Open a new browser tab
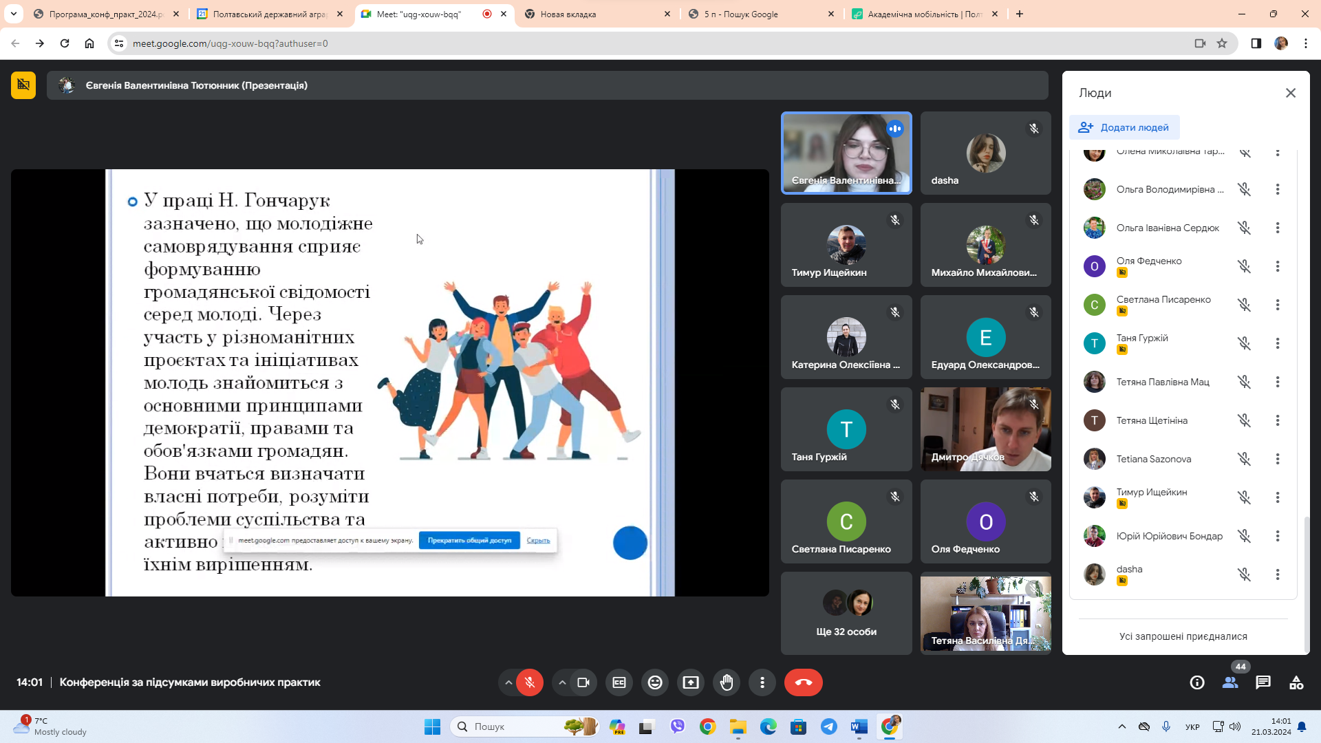1321x743 pixels. pyautogui.click(x=1020, y=14)
